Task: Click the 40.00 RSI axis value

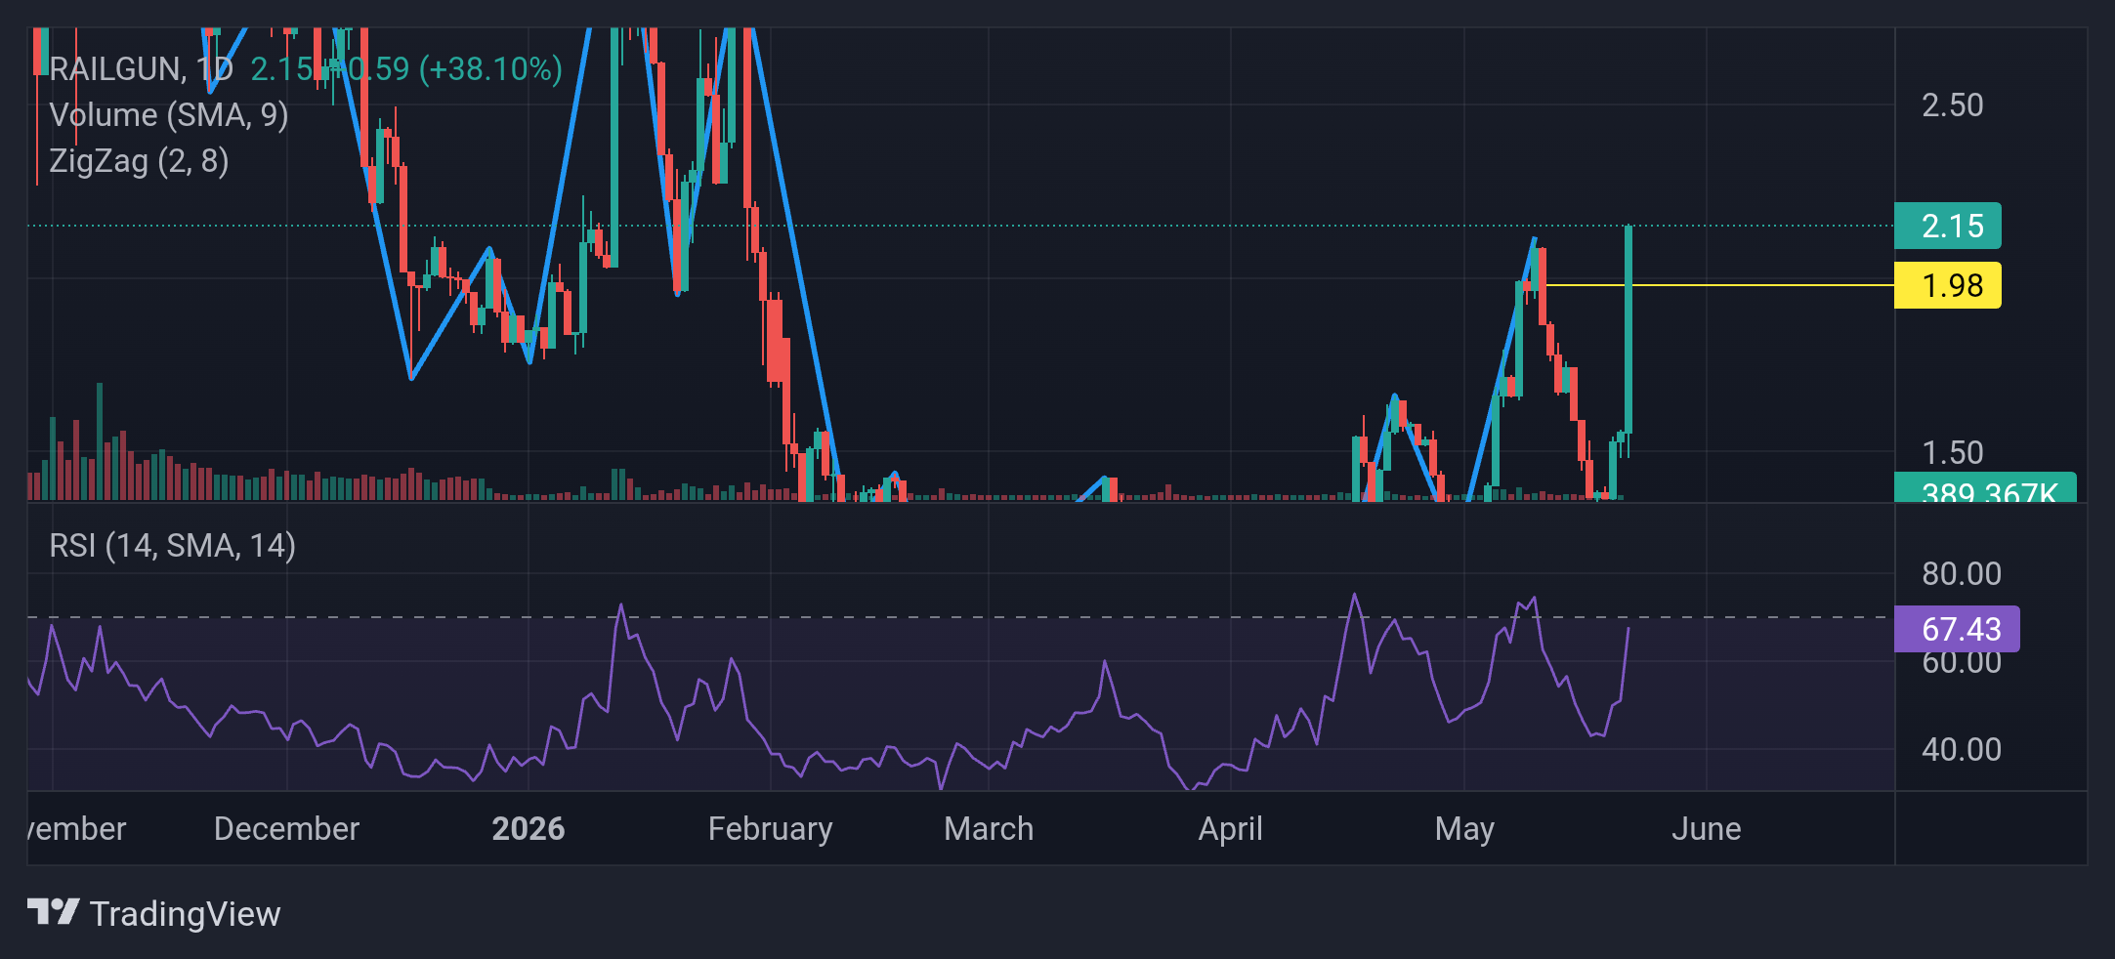Action: pos(1962,749)
